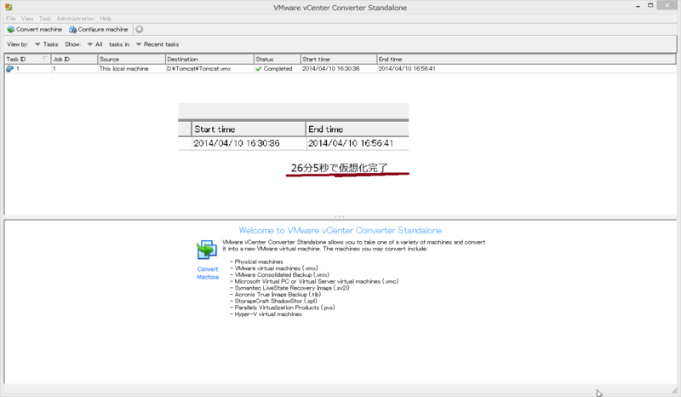Click the pane splitter grip dots
681x397 pixels.
pos(340,216)
